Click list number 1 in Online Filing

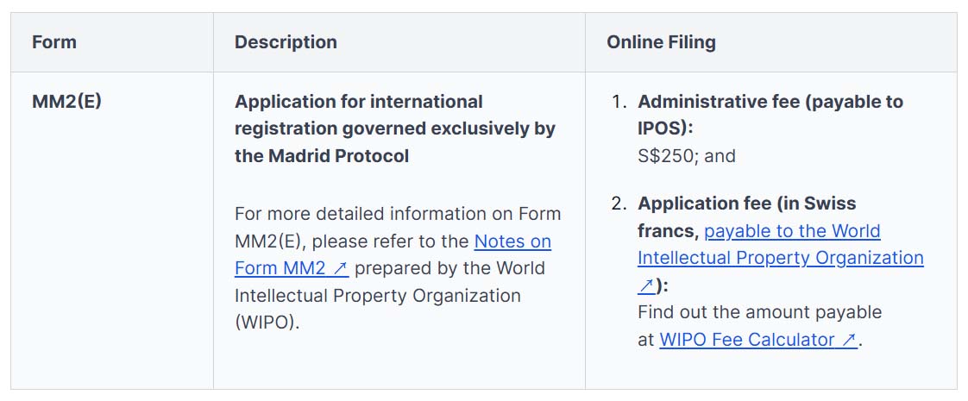[x=618, y=102]
